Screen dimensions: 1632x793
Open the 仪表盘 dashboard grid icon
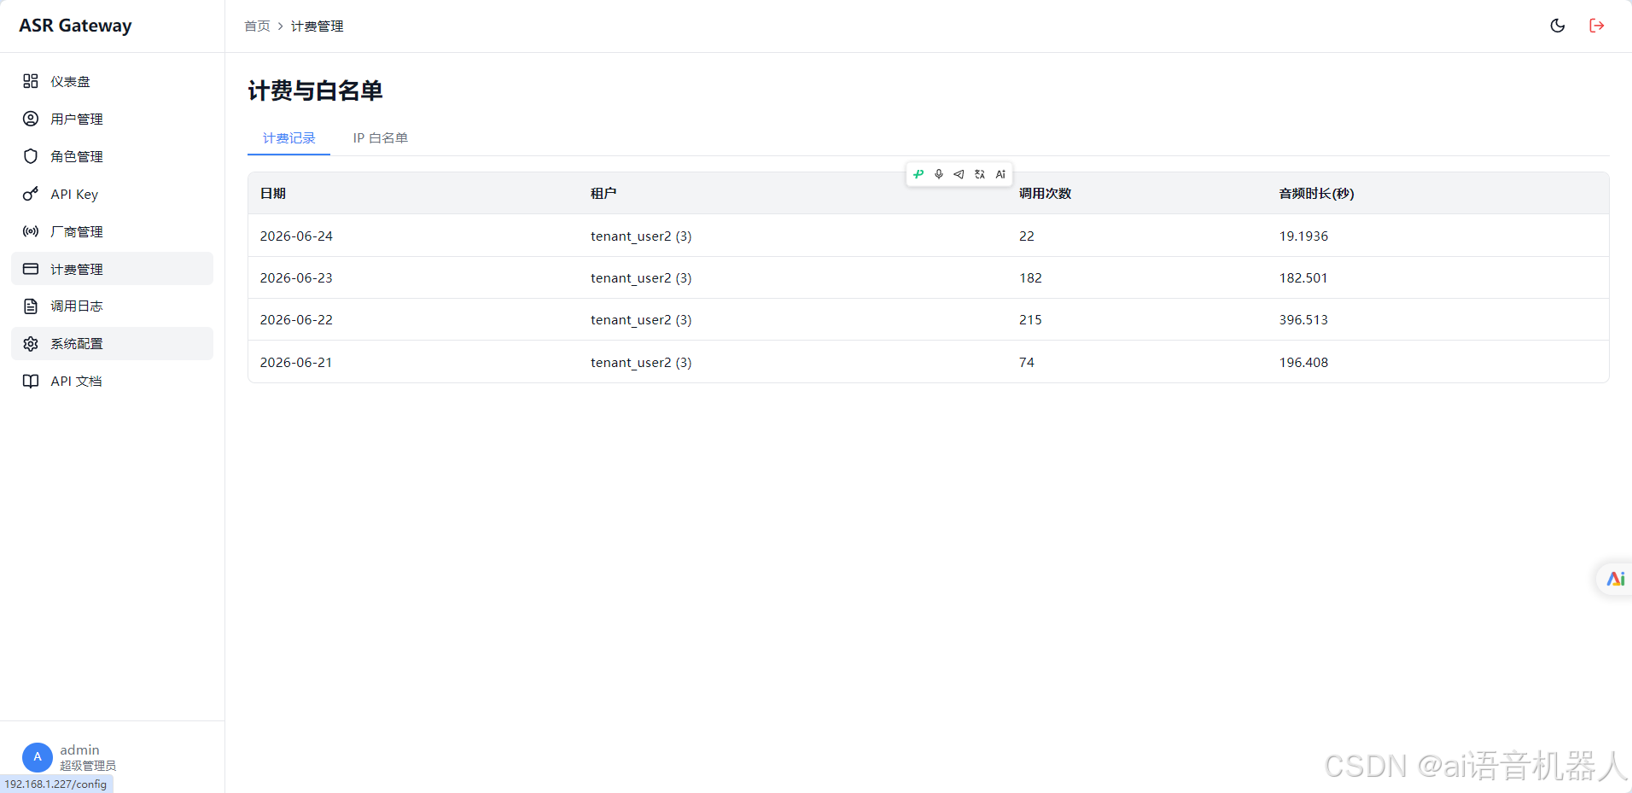(x=31, y=81)
